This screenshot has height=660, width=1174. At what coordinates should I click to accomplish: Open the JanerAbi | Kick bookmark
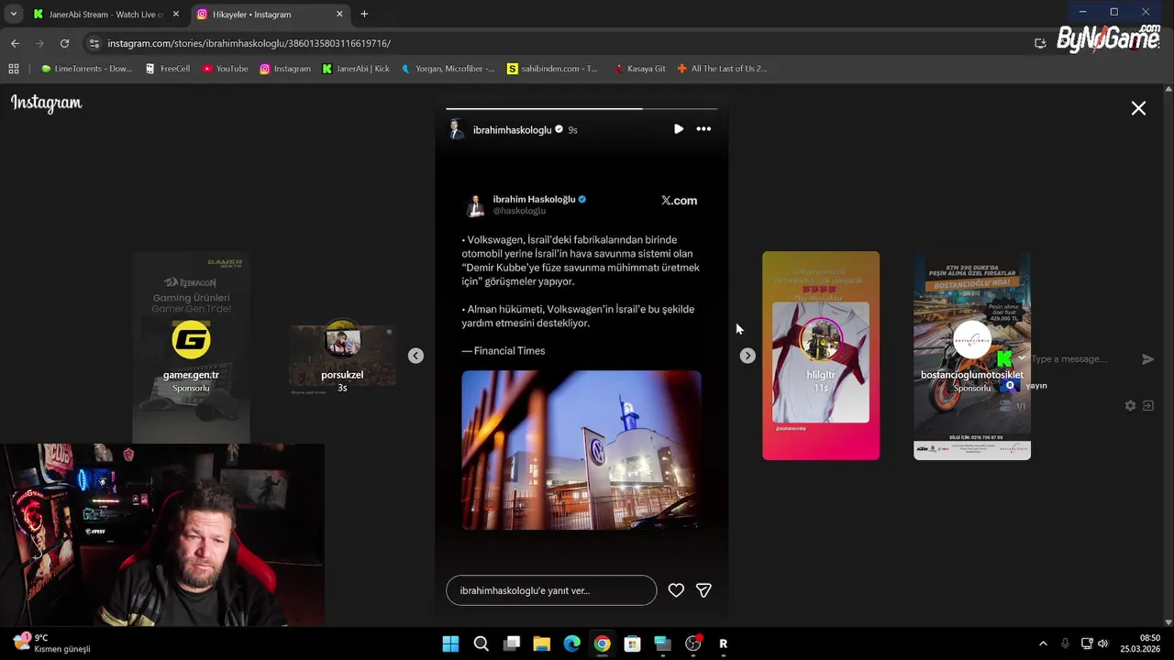[355, 69]
